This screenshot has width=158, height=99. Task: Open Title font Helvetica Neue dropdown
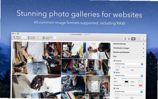coord(128,92)
